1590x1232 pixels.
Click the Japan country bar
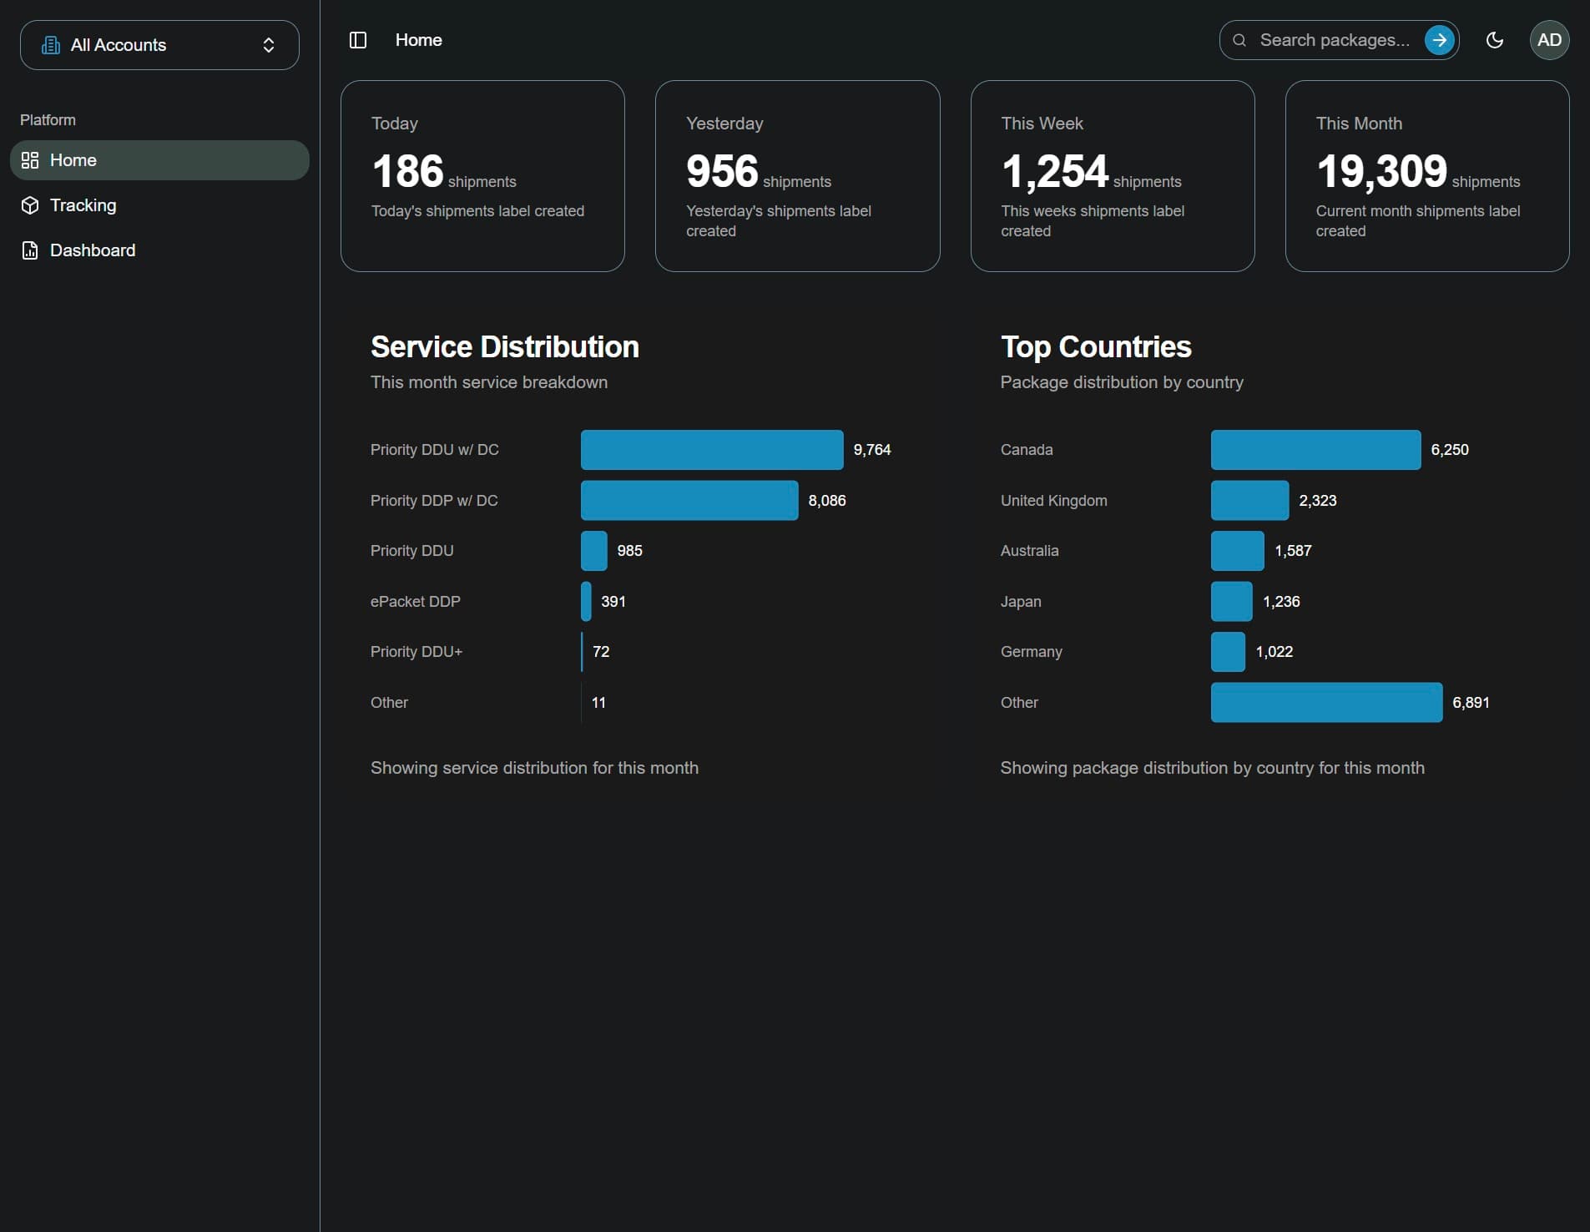1232,602
